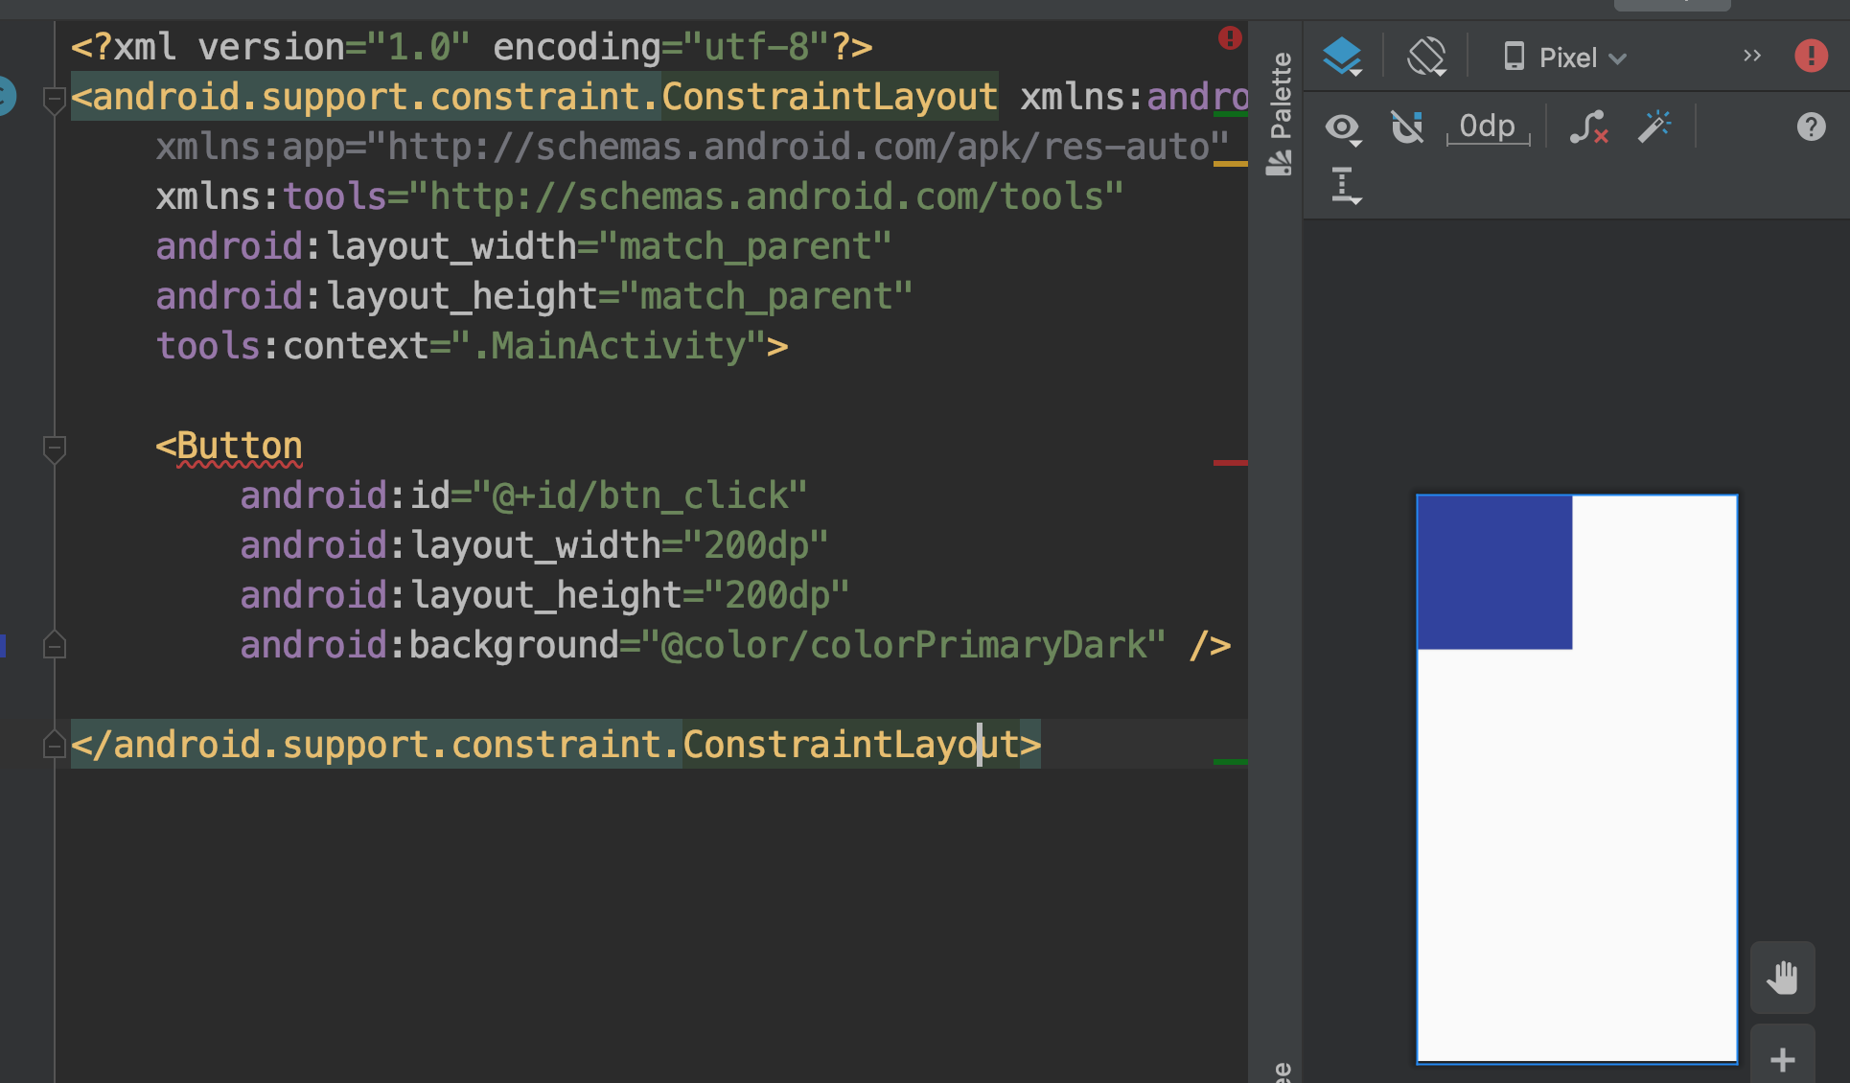Click the zoom in plus button
The image size is (1850, 1083).
click(1782, 1059)
